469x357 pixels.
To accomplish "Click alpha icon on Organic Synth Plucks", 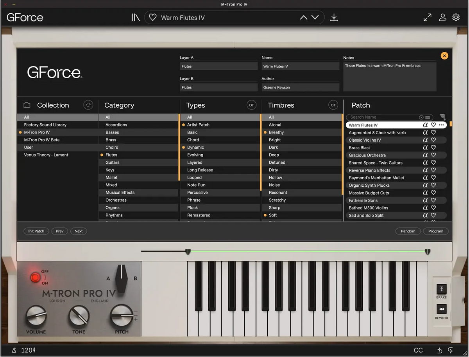I will tap(425, 185).
